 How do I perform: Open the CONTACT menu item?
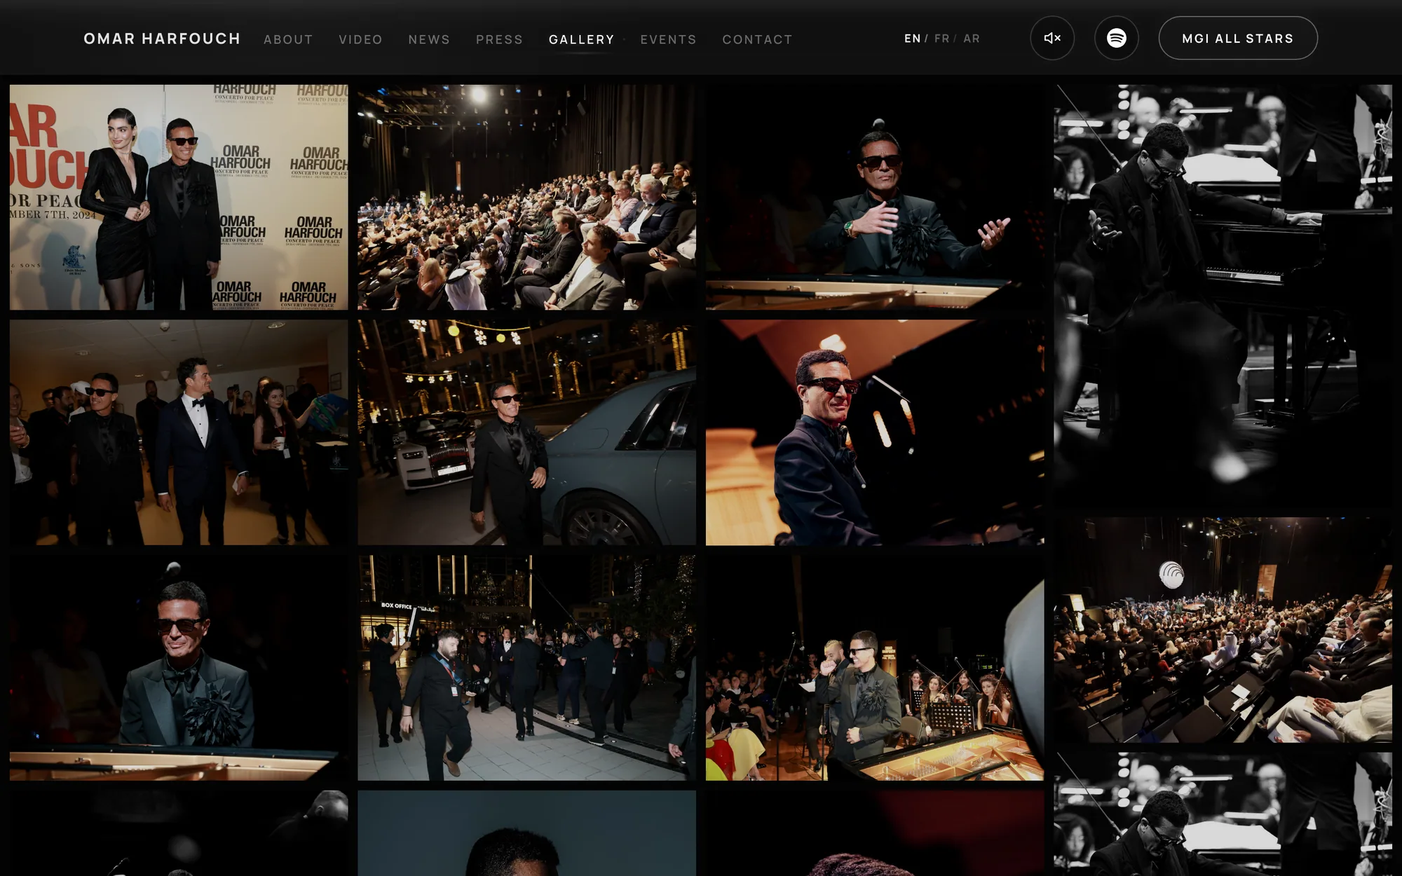(757, 39)
